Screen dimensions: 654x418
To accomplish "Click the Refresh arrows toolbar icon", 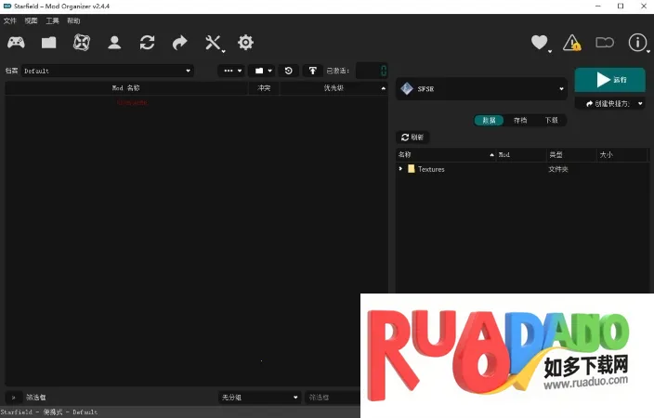I will pyautogui.click(x=147, y=42).
